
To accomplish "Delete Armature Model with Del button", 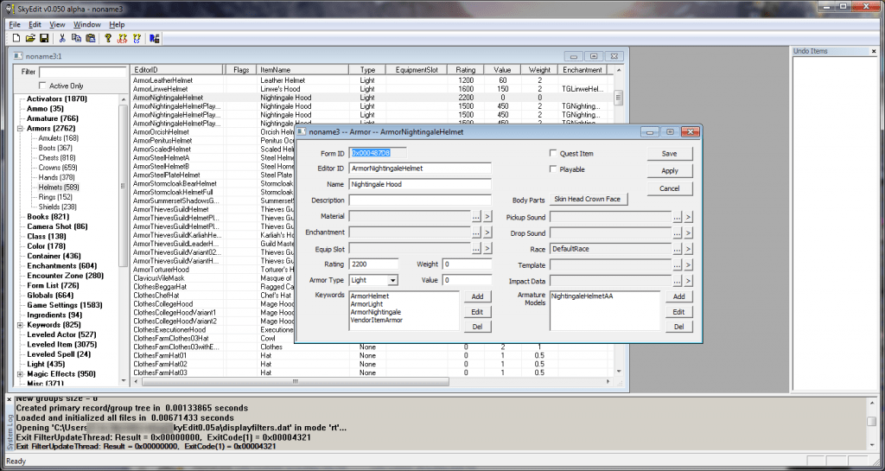I will click(x=679, y=327).
